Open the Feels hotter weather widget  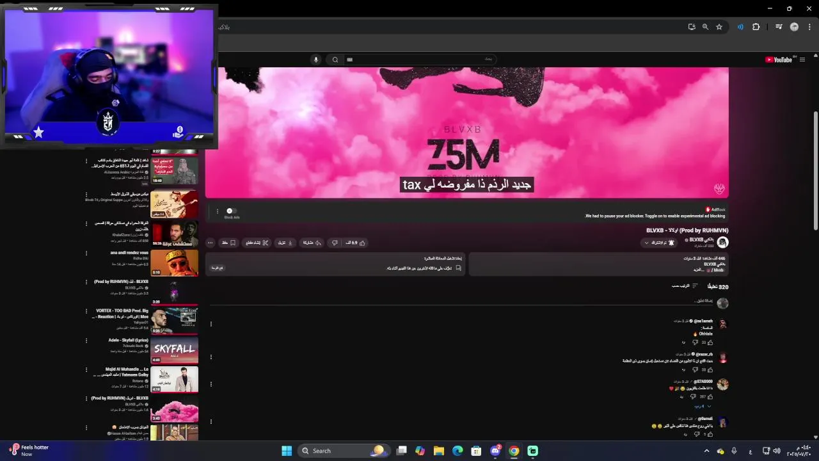(29, 451)
